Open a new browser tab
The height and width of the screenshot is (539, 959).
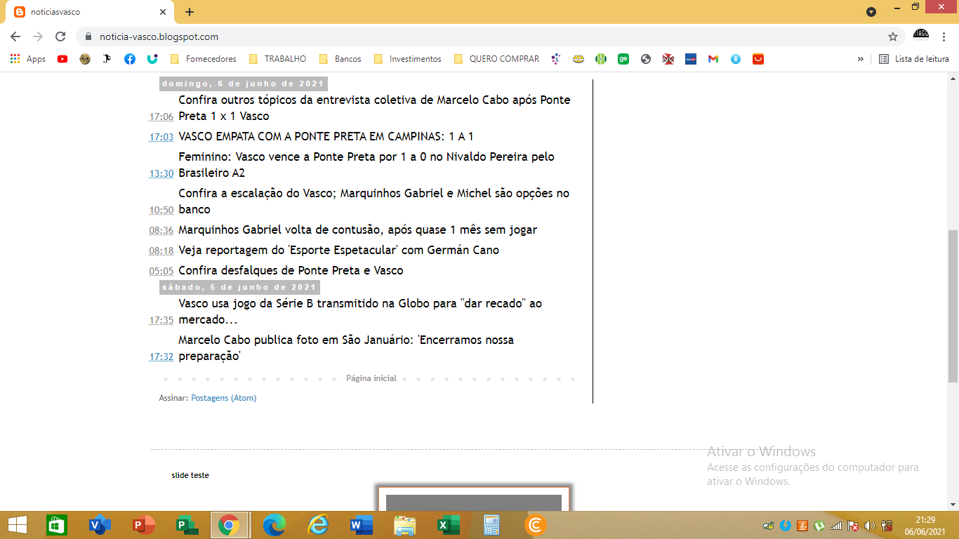tap(190, 12)
